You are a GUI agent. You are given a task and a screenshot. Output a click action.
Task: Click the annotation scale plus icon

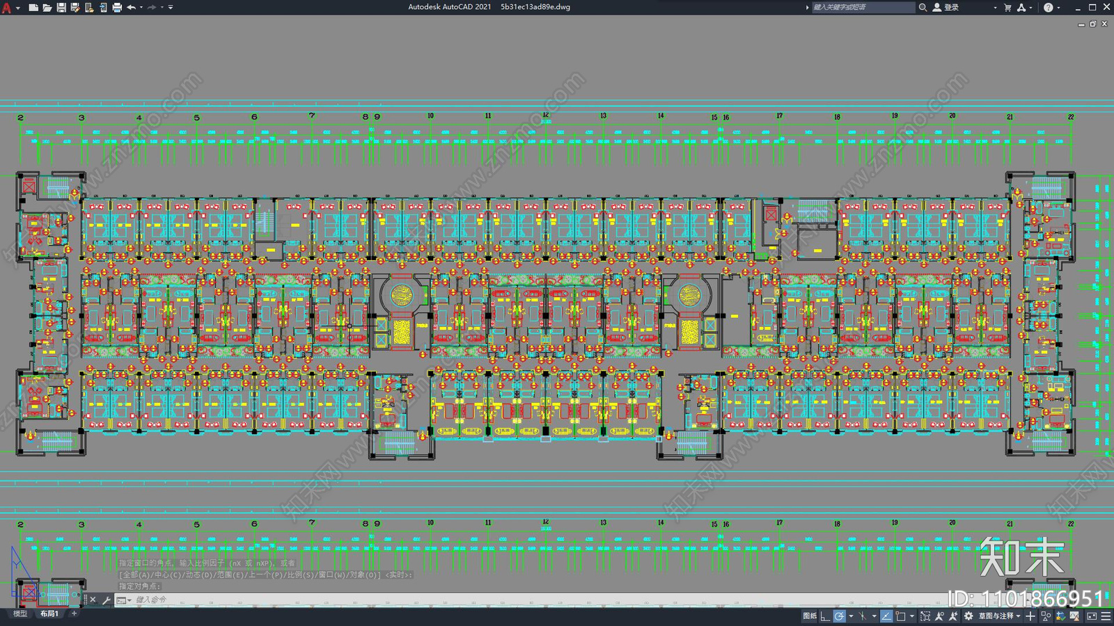click(1030, 616)
